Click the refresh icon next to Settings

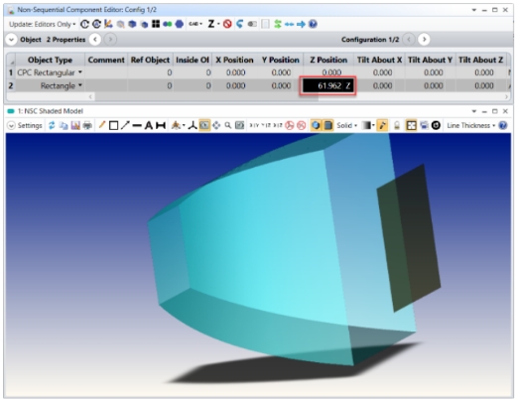[52, 126]
